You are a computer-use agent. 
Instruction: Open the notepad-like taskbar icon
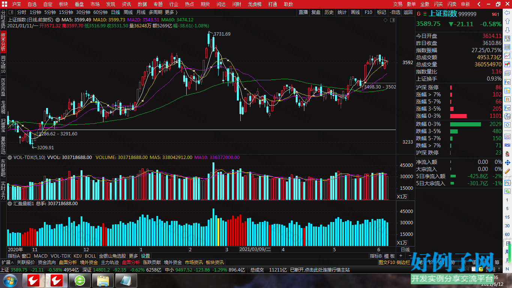pyautogui.click(x=126, y=280)
